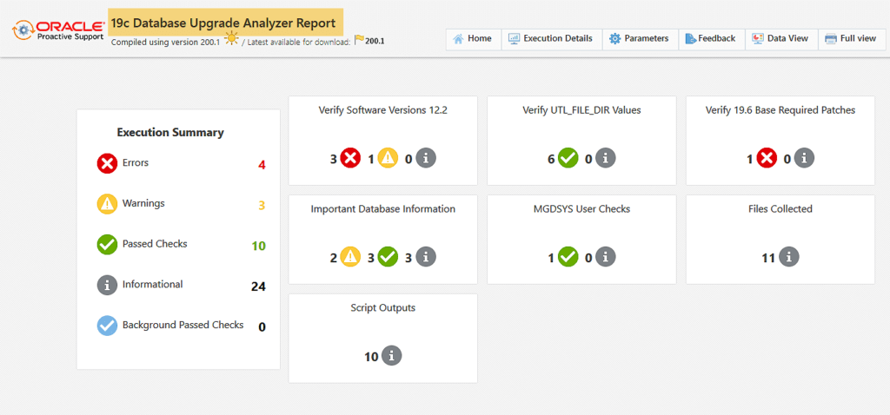The height and width of the screenshot is (415, 890).
Task: Click the green Passed Checks count 10
Action: (259, 246)
